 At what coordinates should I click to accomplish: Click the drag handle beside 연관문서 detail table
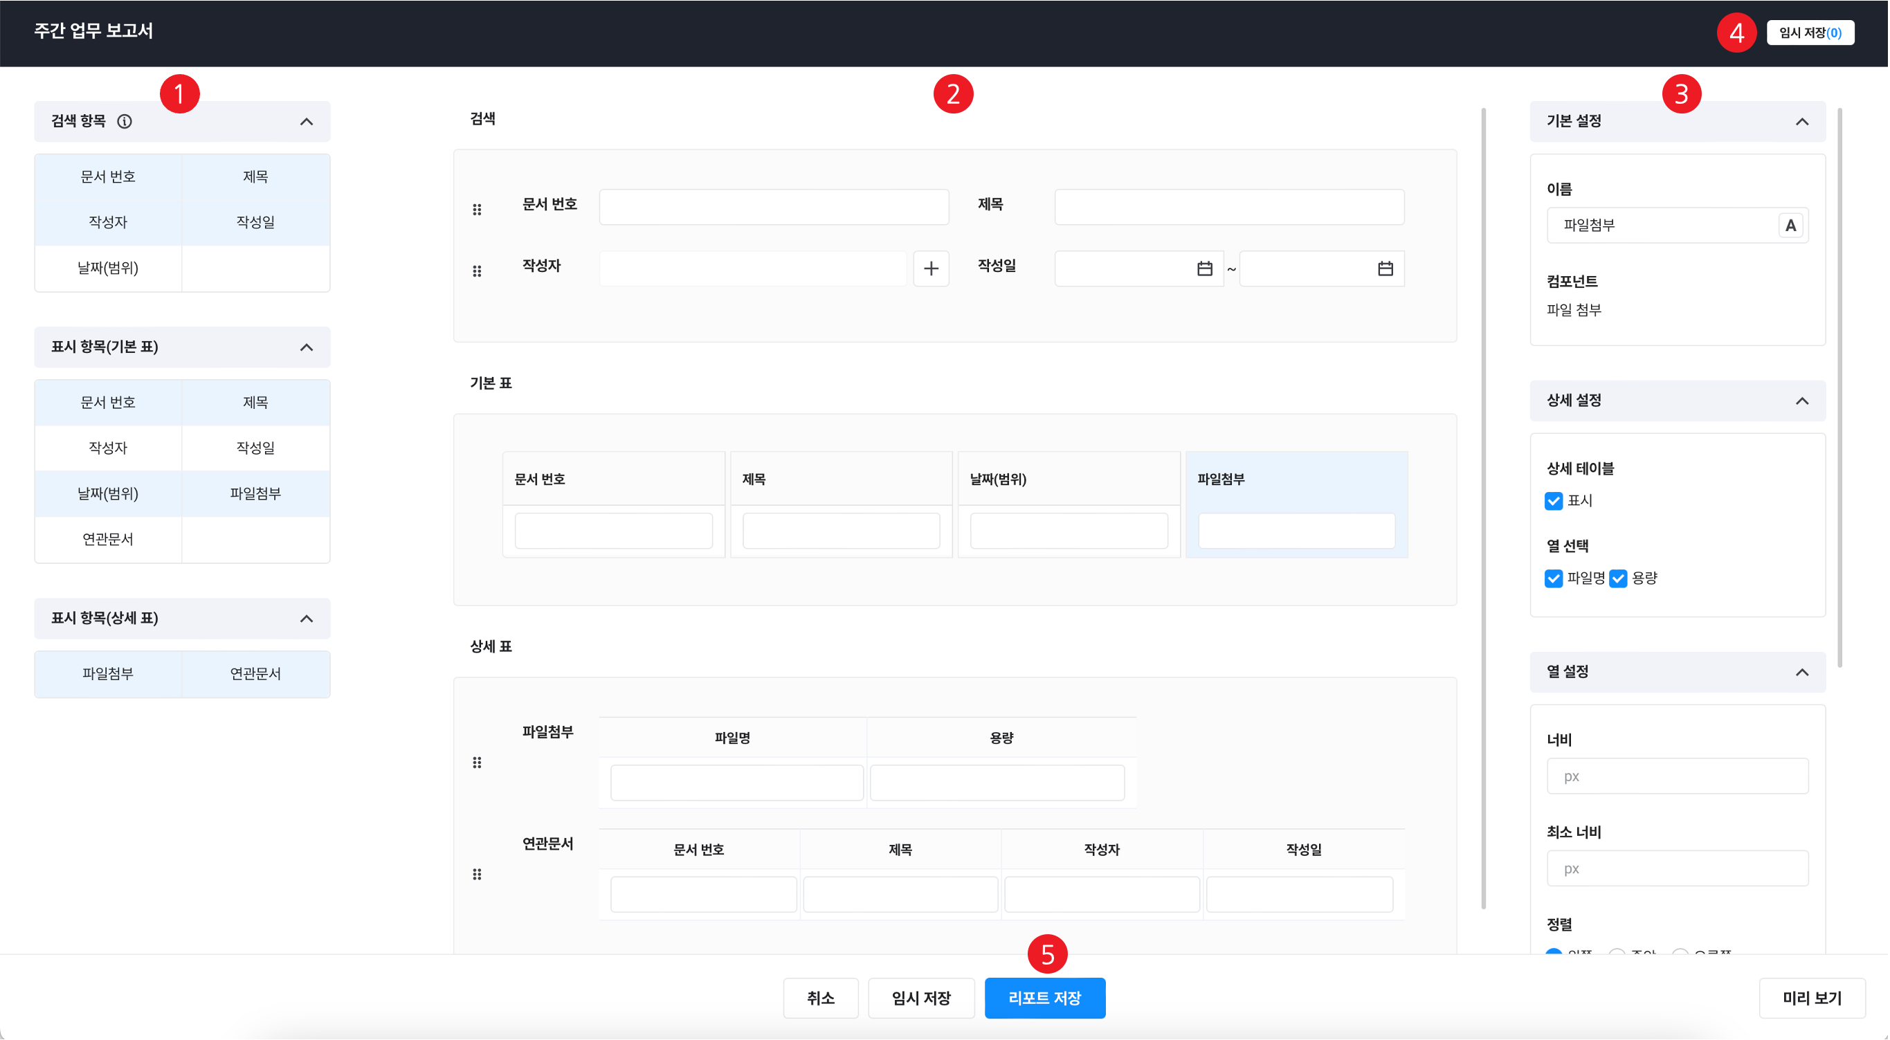477,874
